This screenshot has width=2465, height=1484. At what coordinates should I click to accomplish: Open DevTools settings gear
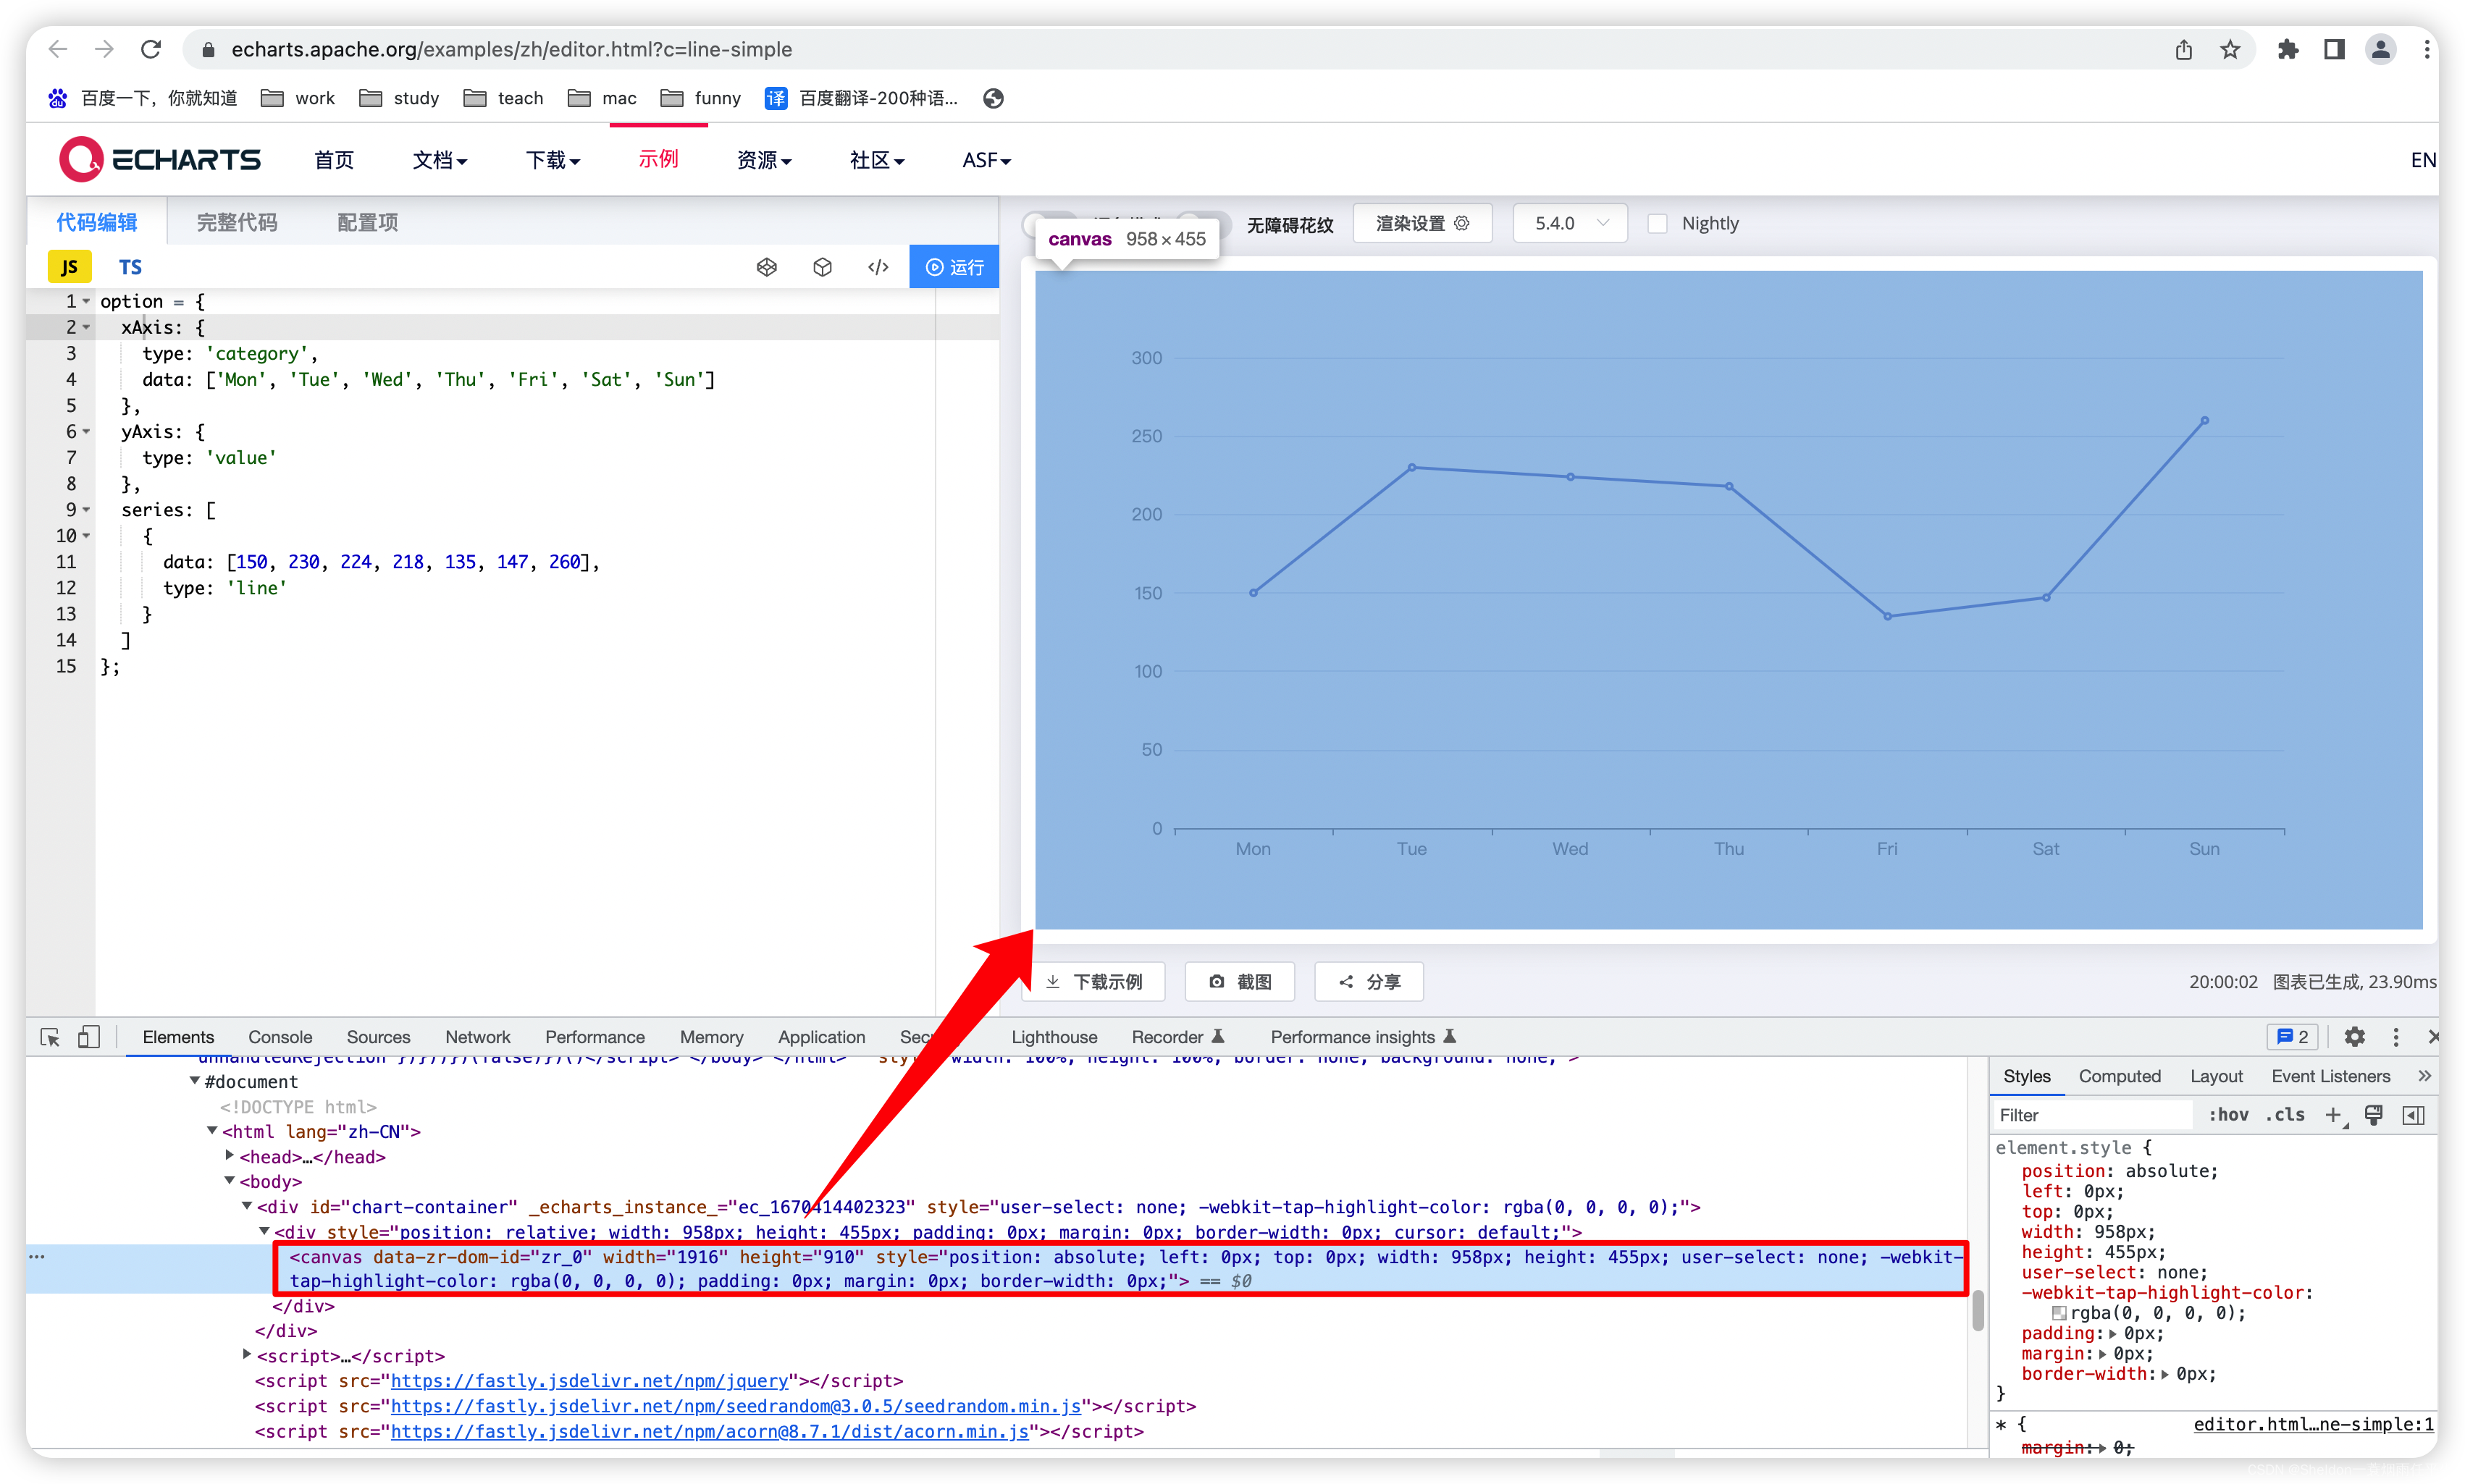click(x=2354, y=1037)
